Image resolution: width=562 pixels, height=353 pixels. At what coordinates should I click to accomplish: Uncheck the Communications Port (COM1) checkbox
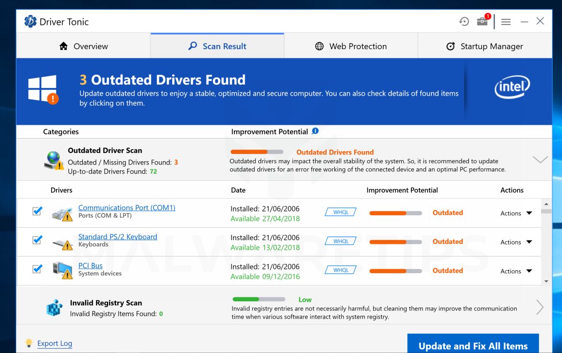point(37,211)
